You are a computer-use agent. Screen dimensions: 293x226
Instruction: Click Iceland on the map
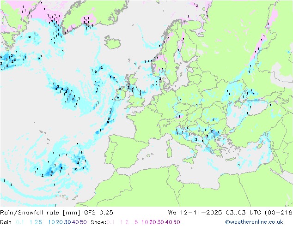(112, 42)
